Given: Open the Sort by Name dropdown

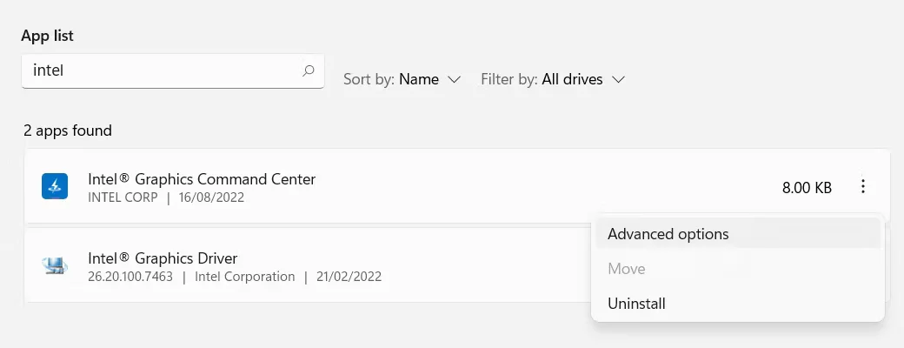Looking at the screenshot, I should (402, 79).
